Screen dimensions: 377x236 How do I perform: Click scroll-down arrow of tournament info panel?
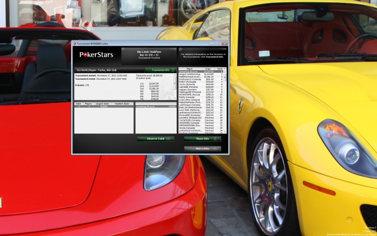(175, 98)
